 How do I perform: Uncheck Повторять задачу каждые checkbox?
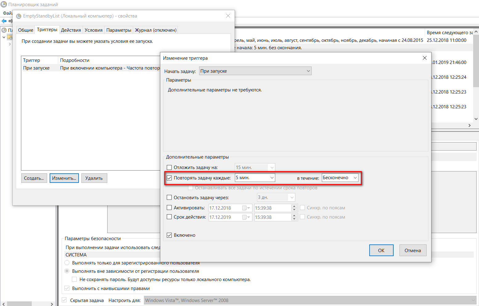[x=169, y=178]
